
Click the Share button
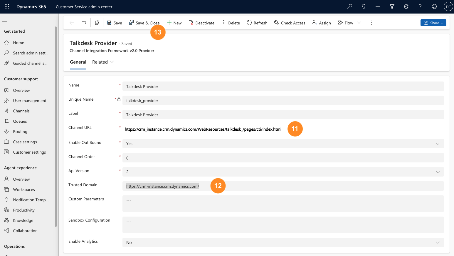(x=433, y=23)
